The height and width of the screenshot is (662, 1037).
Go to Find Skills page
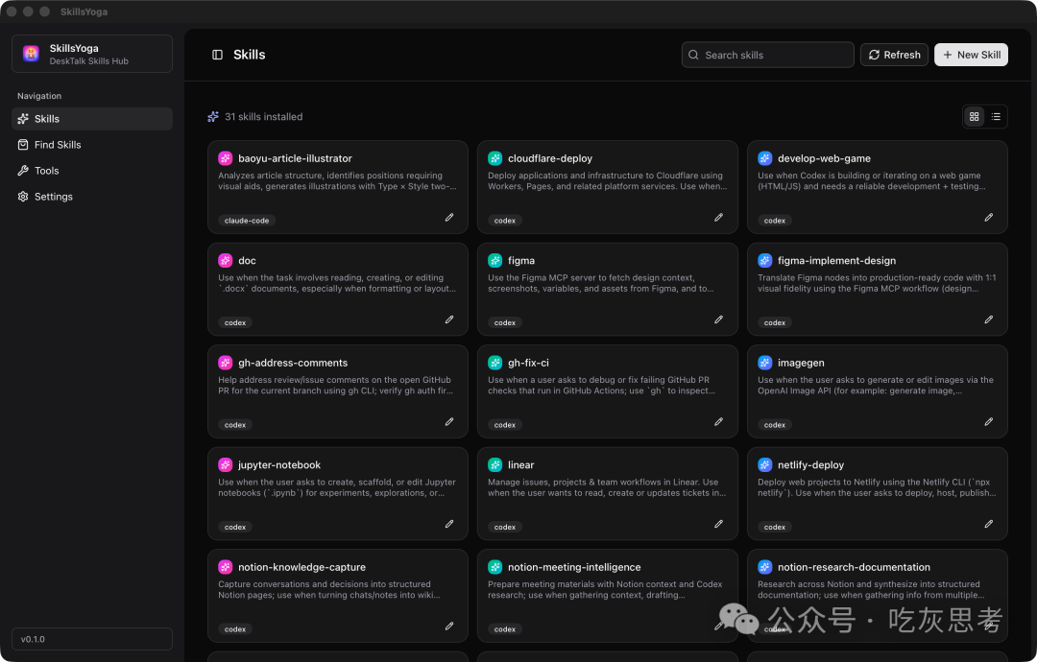[x=92, y=145]
